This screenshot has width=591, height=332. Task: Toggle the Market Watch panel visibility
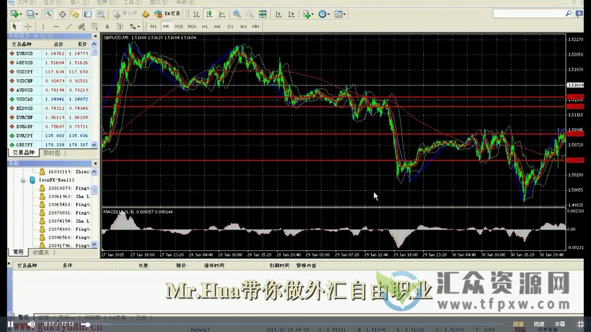coord(49,14)
